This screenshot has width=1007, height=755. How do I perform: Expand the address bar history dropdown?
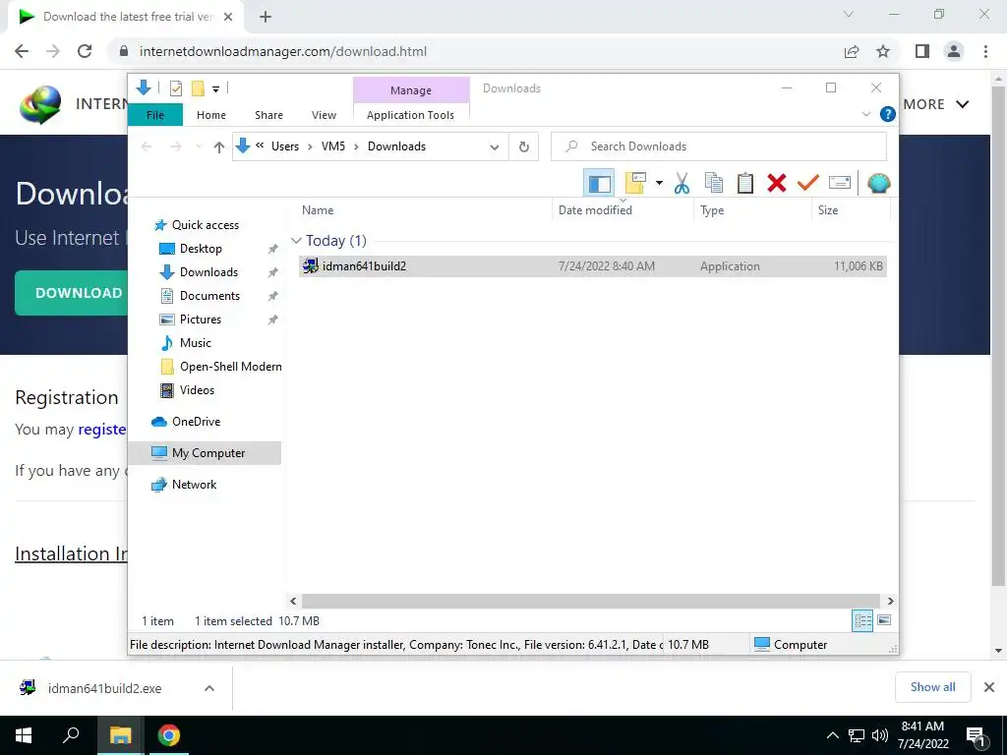click(x=495, y=147)
